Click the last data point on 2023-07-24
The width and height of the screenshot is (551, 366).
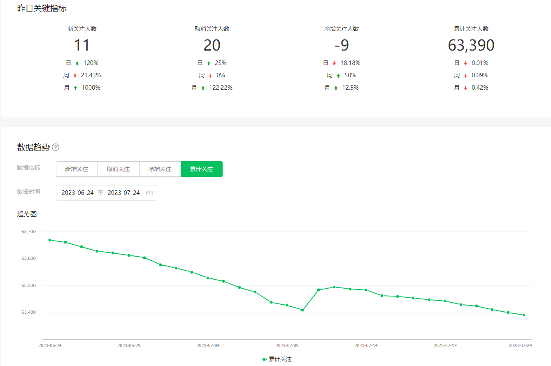click(524, 315)
